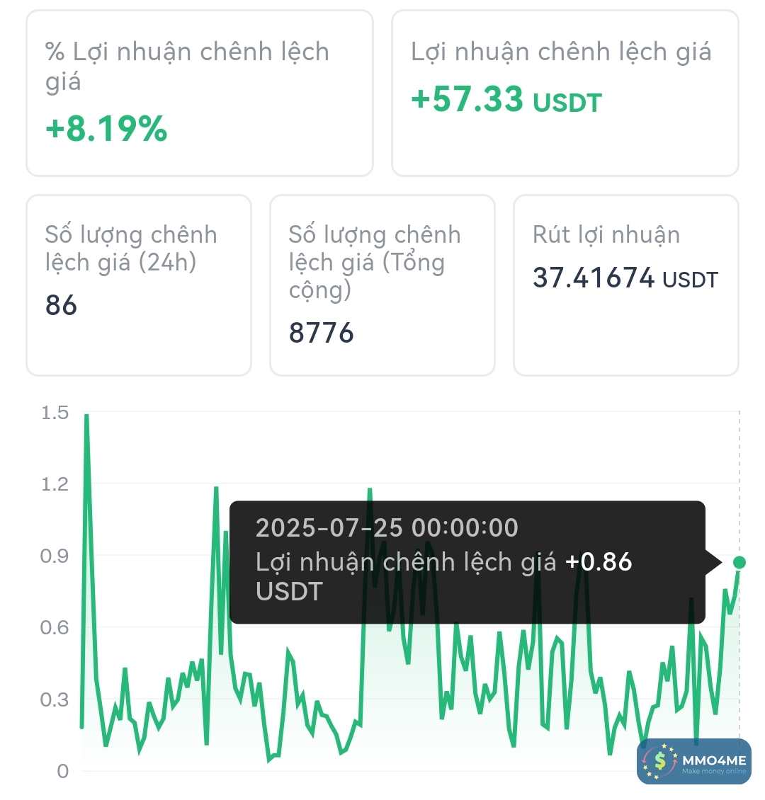Click the 24h arbitrage count value 86
This screenshot has width=765, height=800.
pyautogui.click(x=61, y=305)
